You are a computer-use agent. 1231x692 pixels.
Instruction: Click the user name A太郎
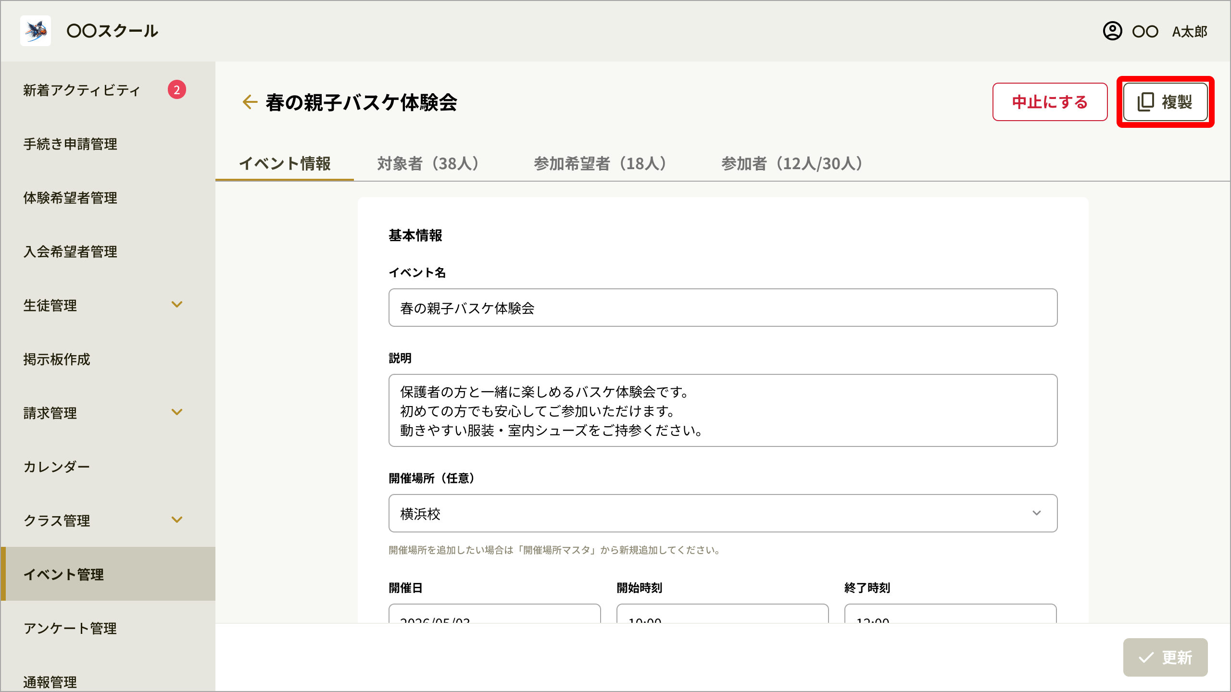pos(1190,32)
